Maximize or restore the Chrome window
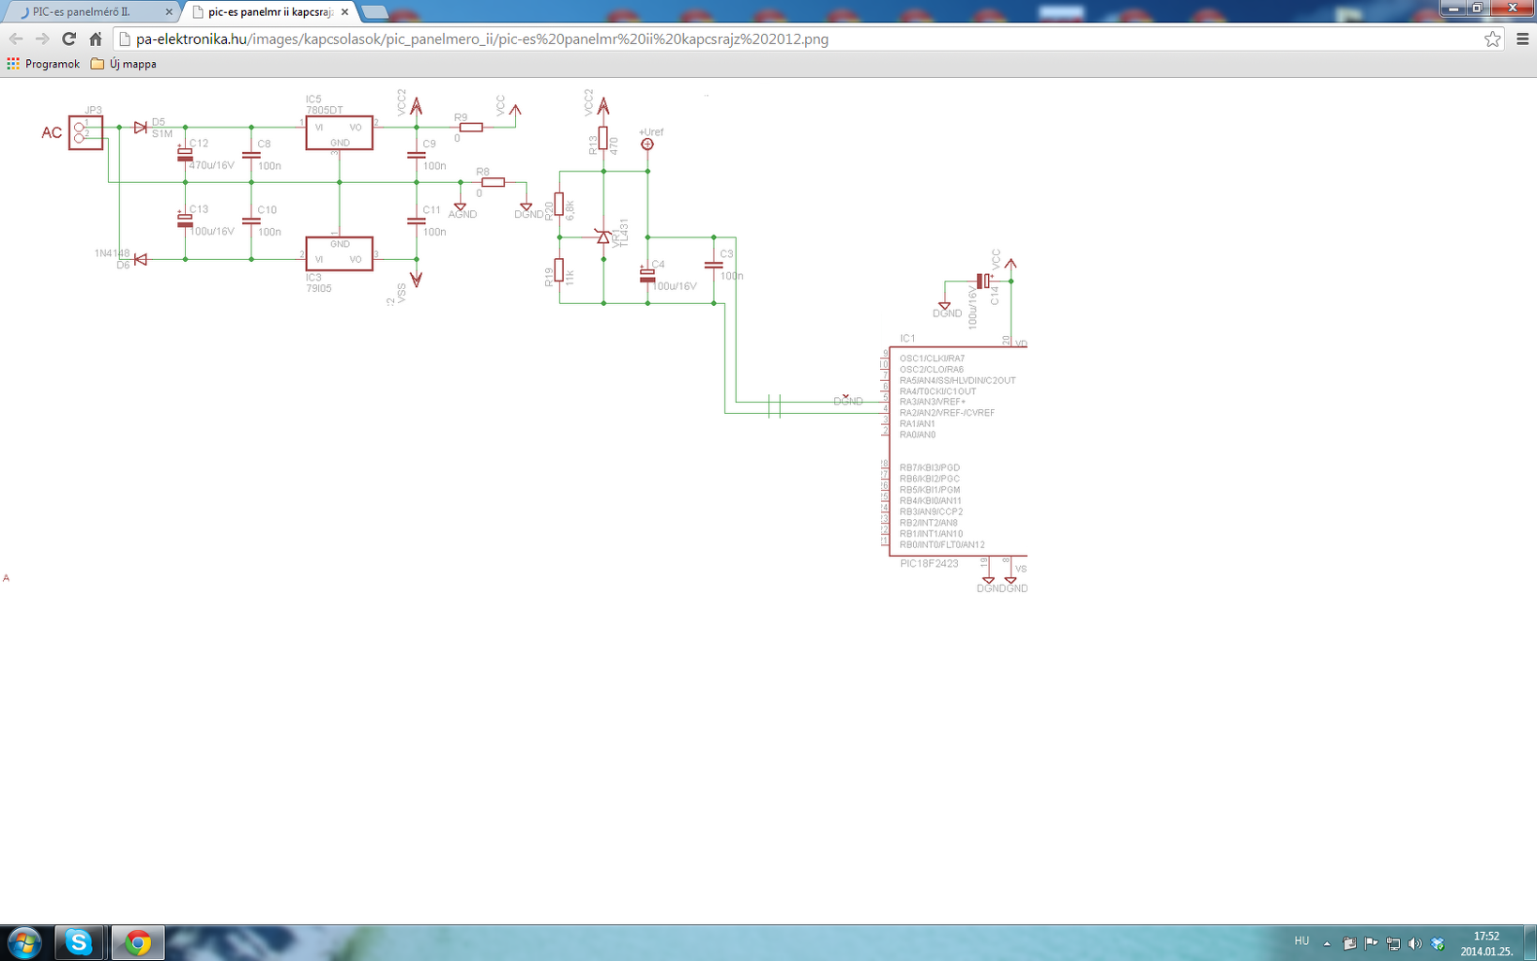The image size is (1537, 961). [1477, 8]
